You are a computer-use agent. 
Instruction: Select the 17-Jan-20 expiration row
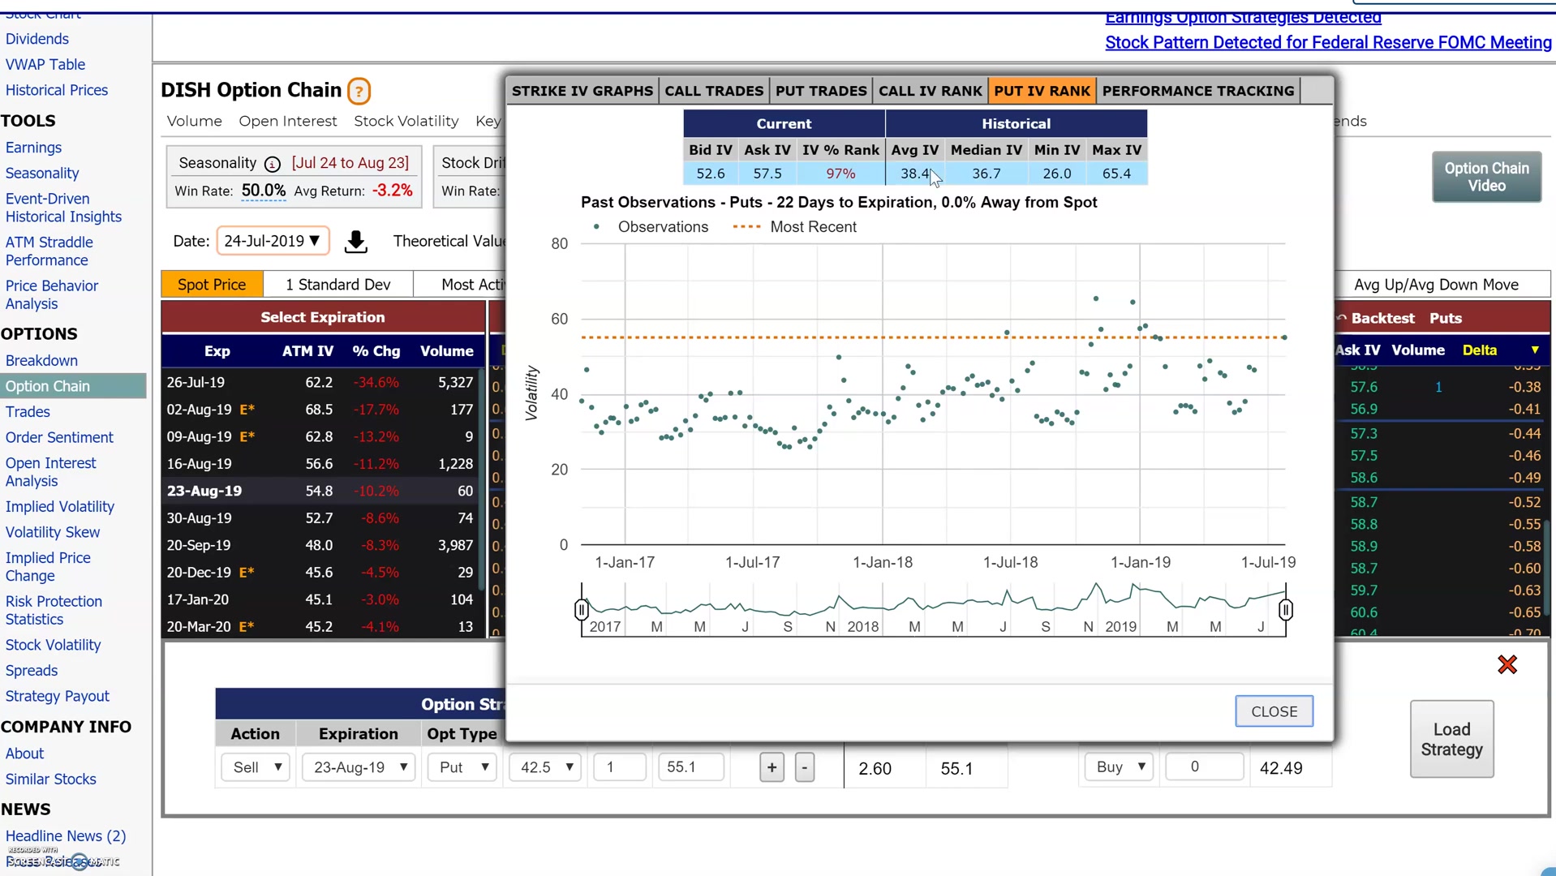tap(322, 600)
